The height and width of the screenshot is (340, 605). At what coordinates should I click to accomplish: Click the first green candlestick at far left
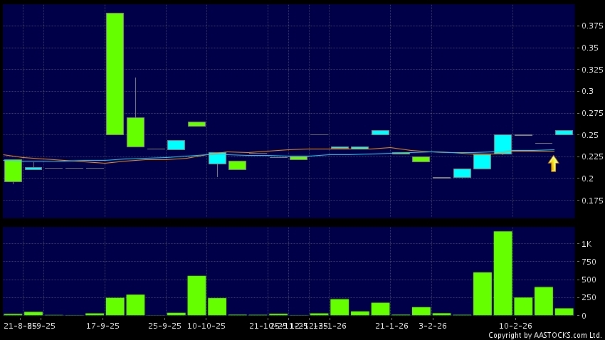pos(13,171)
